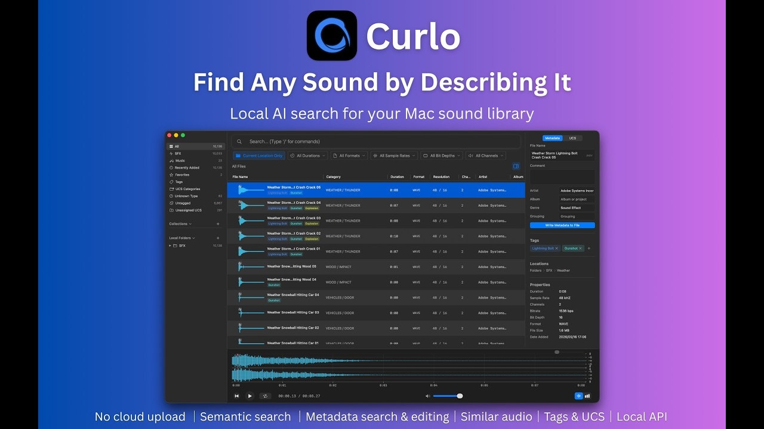Open the All Formats dropdown
This screenshot has width=764, height=429.
coord(349,156)
